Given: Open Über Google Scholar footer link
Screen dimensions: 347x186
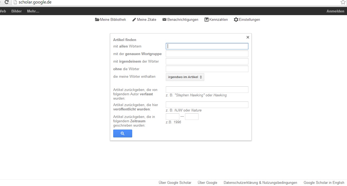Looking at the screenshot, I should coord(175,183).
